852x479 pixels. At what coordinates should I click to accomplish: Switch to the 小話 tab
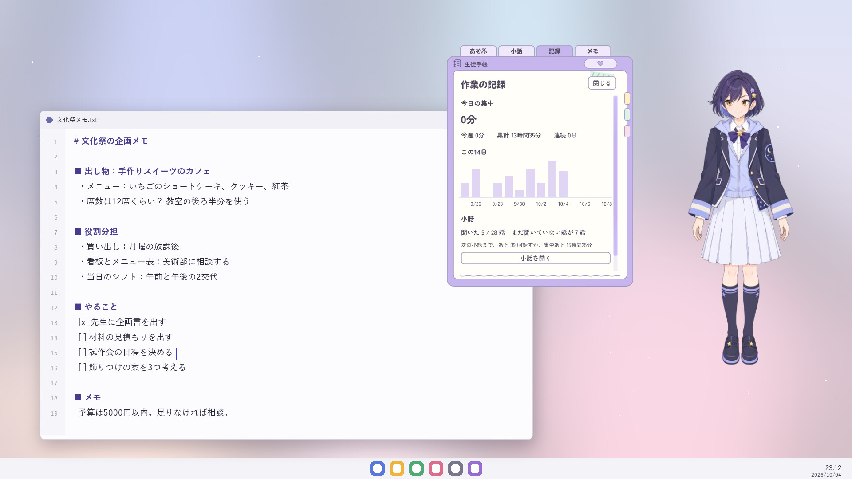point(517,51)
